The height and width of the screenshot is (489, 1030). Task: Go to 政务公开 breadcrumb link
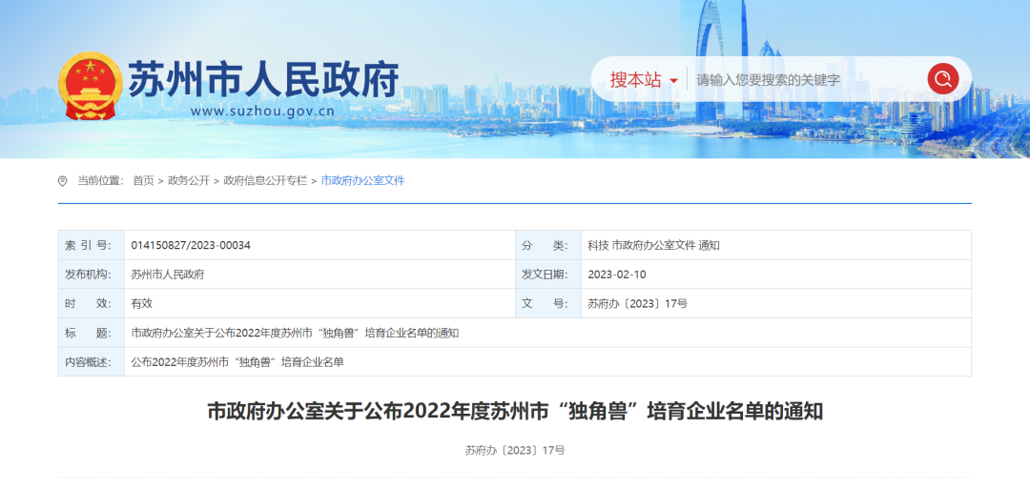(x=189, y=180)
